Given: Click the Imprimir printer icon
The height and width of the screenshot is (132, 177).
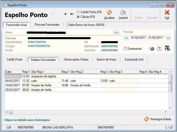Looking at the screenshot, I should click(x=123, y=13).
